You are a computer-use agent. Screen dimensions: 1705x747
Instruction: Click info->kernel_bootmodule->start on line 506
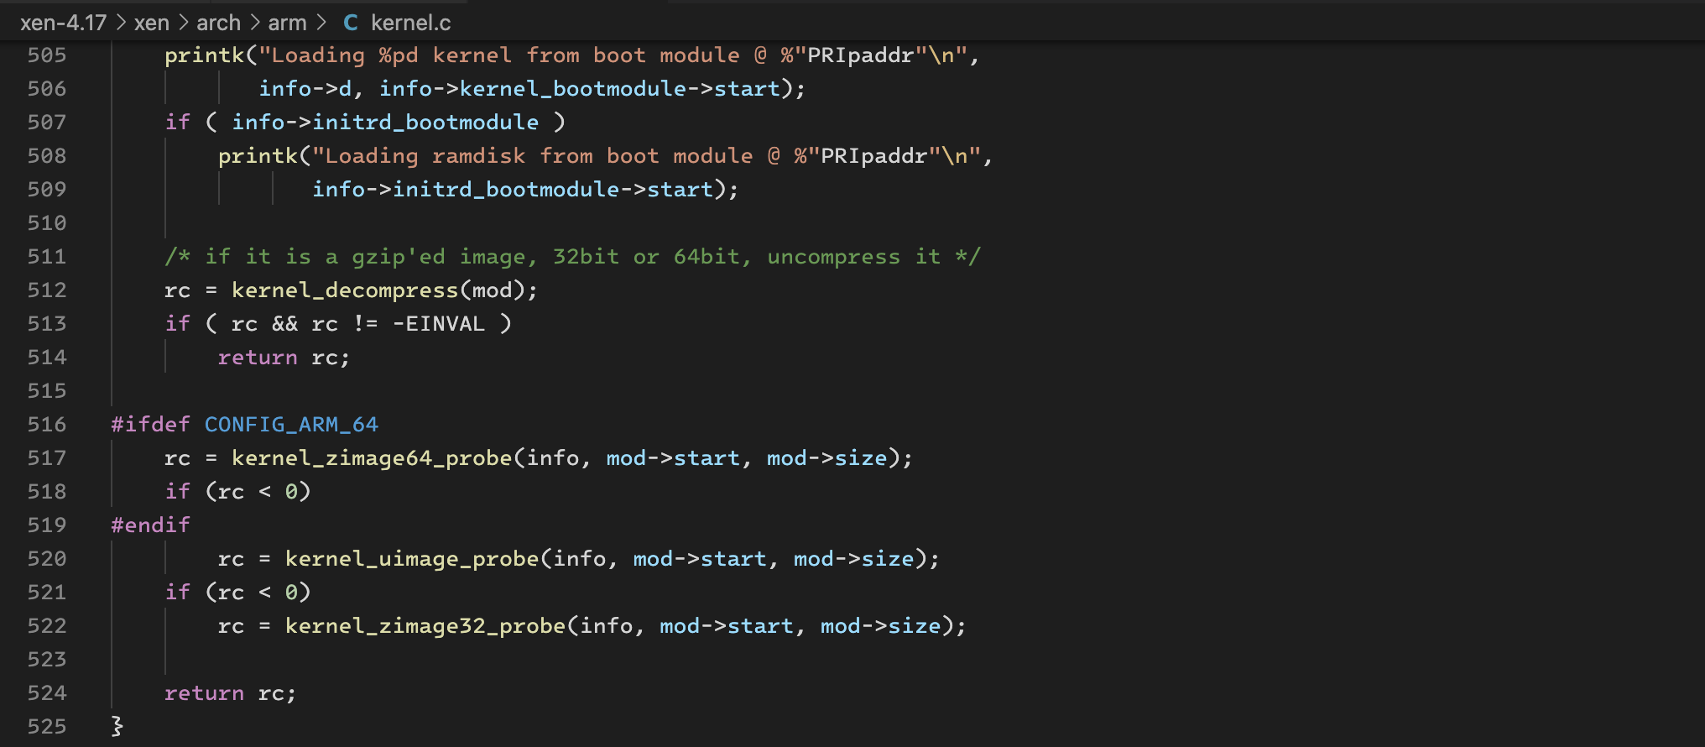pyautogui.click(x=580, y=89)
